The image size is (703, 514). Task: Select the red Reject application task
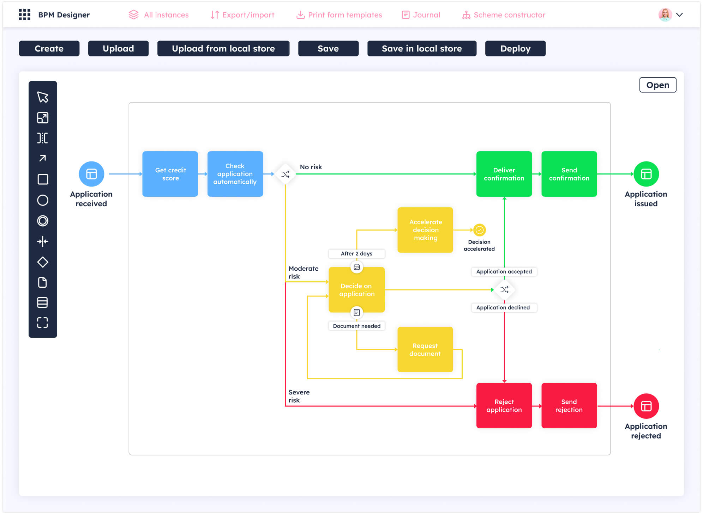[504, 406]
